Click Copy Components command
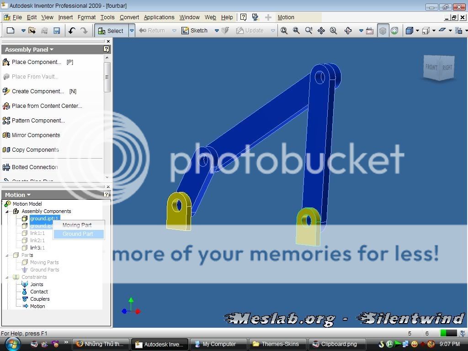The width and height of the screenshot is (468, 351). (x=31, y=150)
